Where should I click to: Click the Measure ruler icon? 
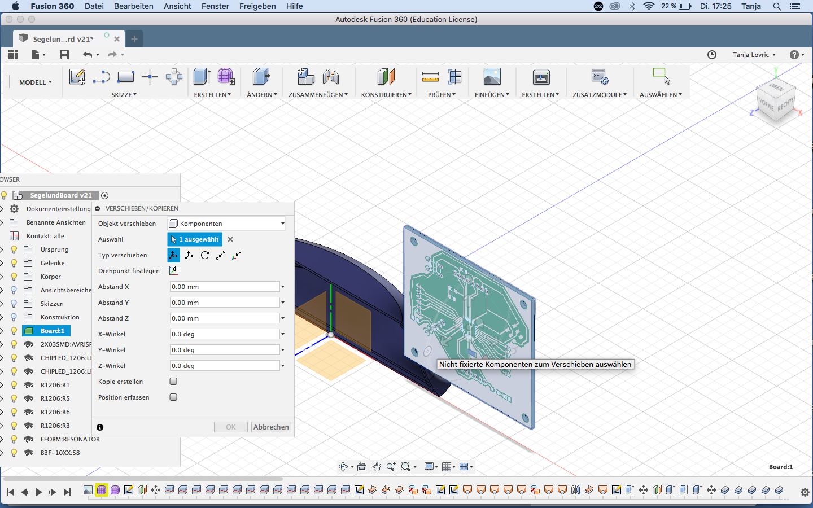pos(430,77)
